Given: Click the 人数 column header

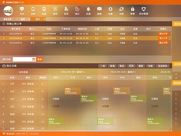Looking at the screenshot, I should click(97, 29).
